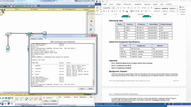Click New scenario button
Viewport: 191px width, 107px height.
46,101
